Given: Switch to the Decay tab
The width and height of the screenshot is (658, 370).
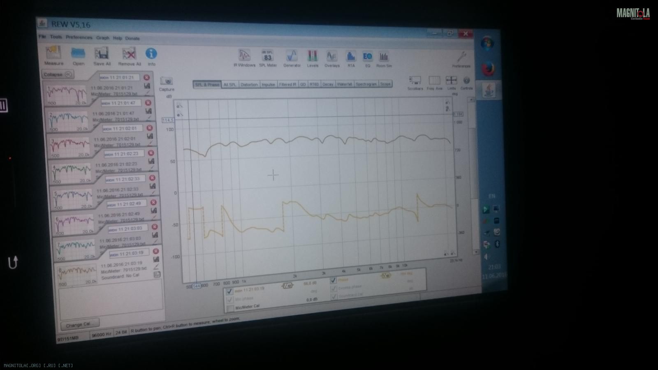Looking at the screenshot, I should 328,84.
